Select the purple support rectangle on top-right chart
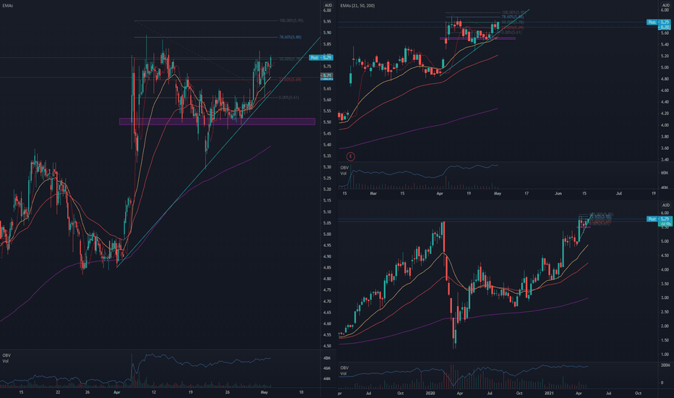 (477, 38)
